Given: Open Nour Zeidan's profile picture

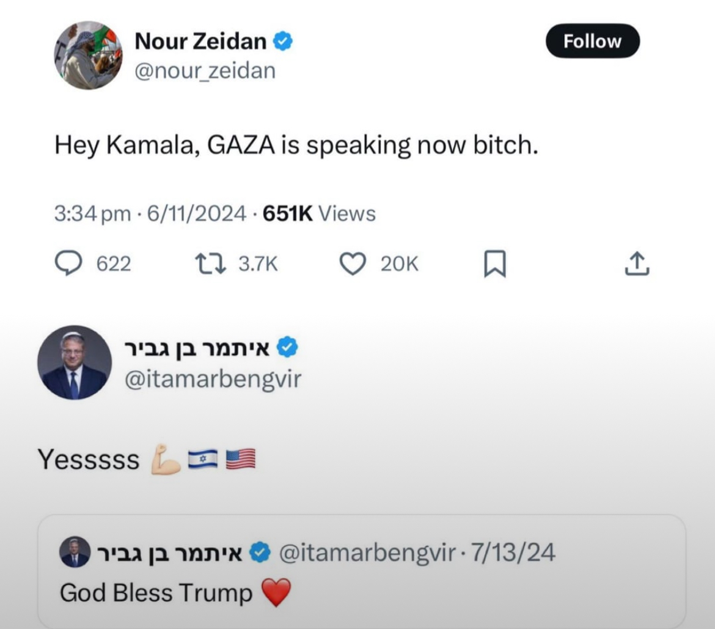Looking at the screenshot, I should pyautogui.click(x=88, y=56).
